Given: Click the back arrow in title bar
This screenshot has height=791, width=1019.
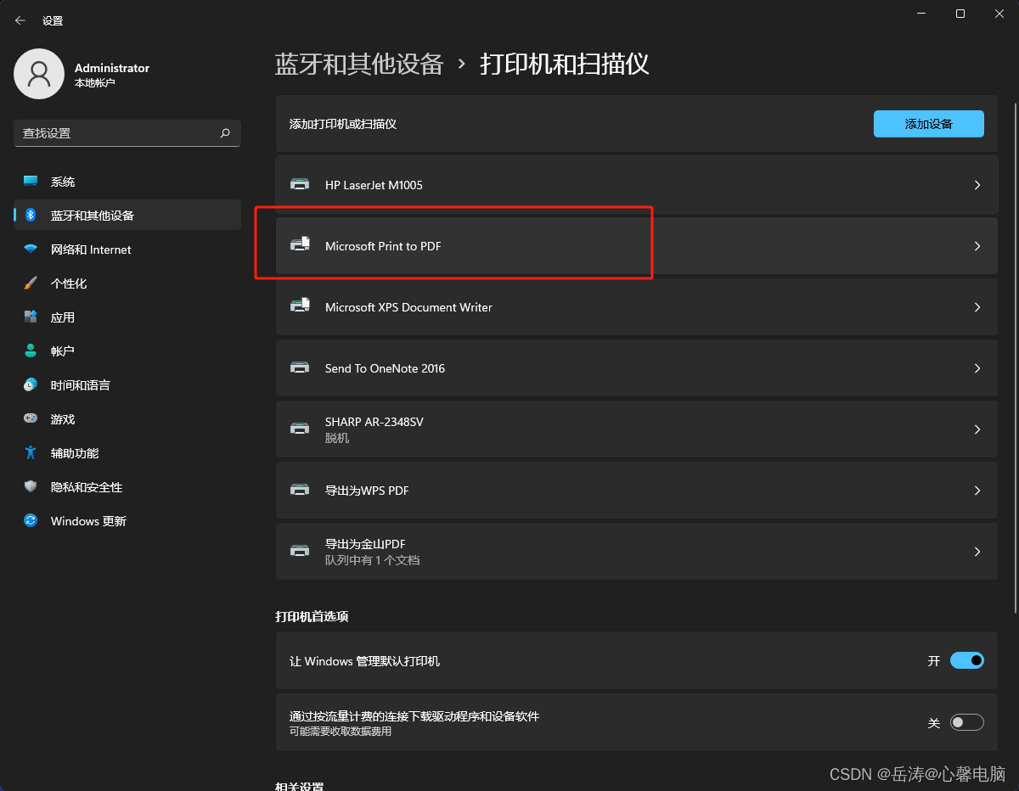Looking at the screenshot, I should click(x=20, y=20).
